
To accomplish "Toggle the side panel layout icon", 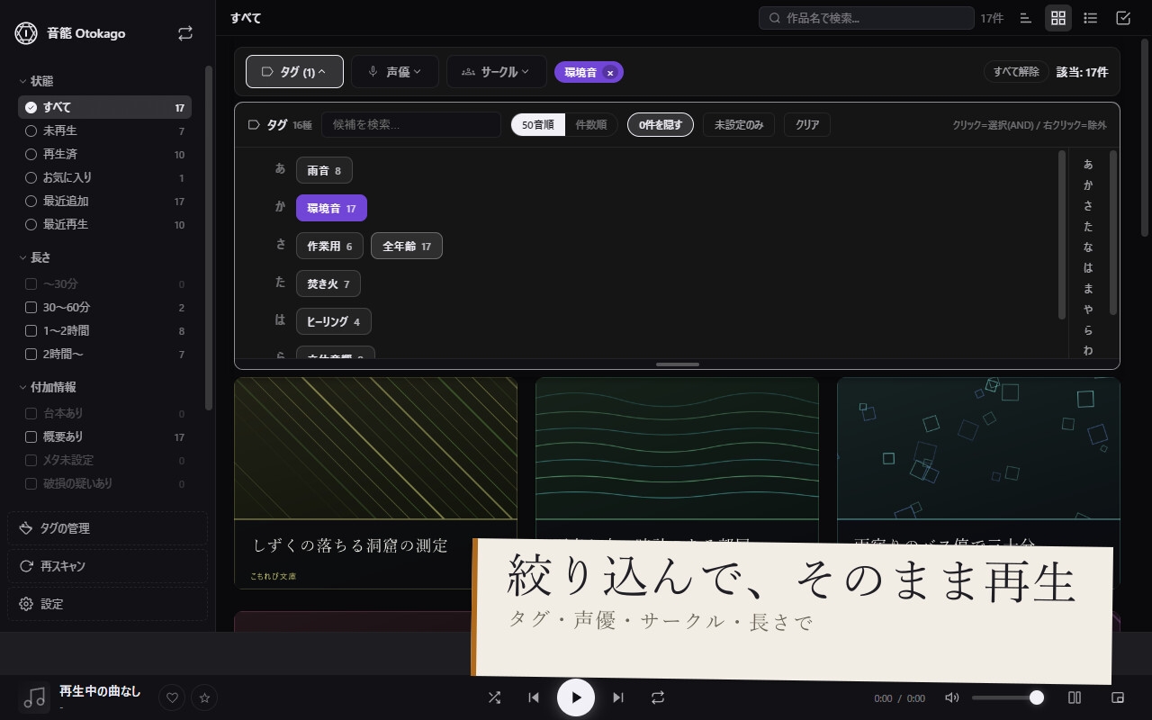I will pos(1075,697).
